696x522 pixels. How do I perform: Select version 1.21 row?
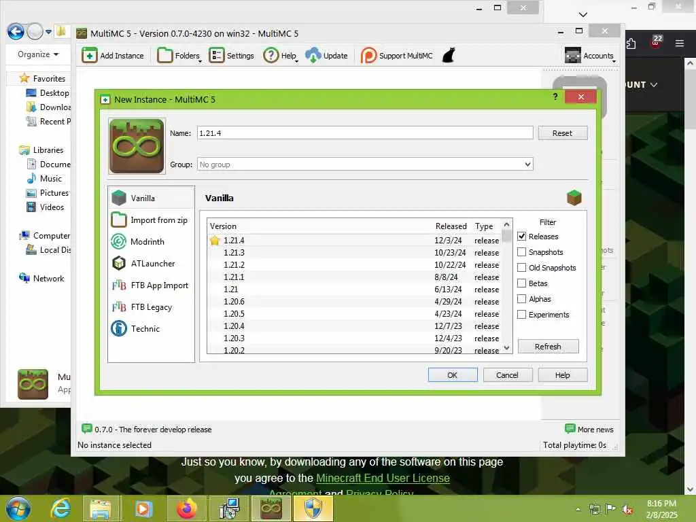click(x=355, y=289)
